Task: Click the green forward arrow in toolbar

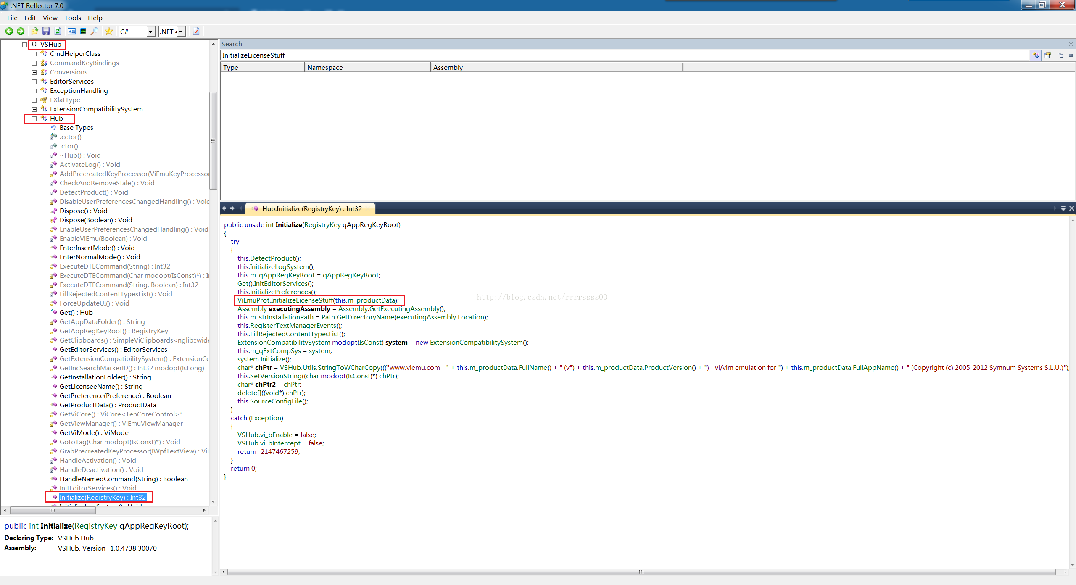Action: [x=20, y=31]
